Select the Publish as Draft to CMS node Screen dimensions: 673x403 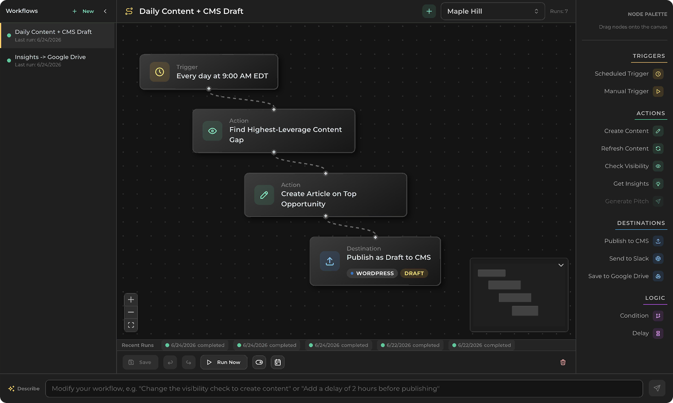(x=375, y=261)
